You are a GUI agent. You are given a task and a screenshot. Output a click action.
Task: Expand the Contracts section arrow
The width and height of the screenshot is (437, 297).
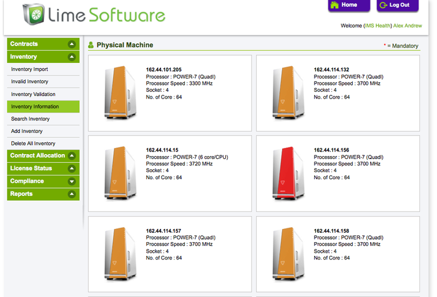point(72,44)
